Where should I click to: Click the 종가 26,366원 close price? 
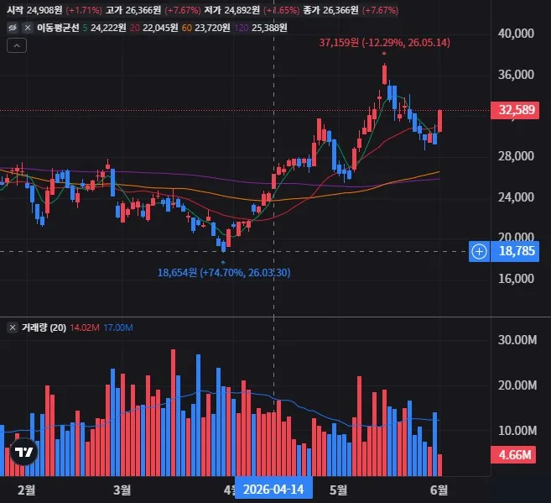pos(330,10)
